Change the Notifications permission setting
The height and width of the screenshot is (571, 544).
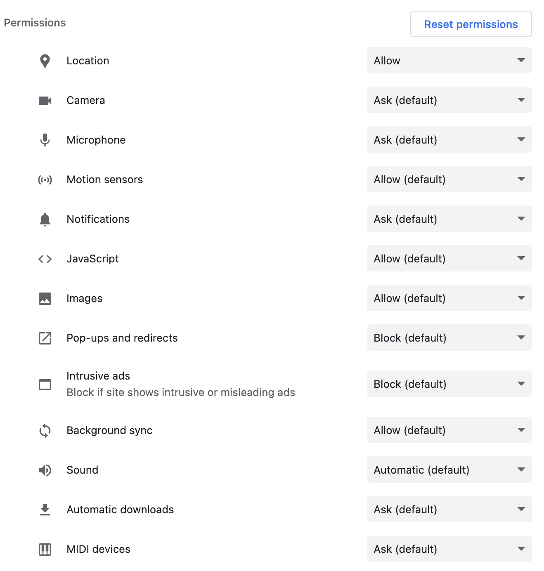[x=449, y=219]
